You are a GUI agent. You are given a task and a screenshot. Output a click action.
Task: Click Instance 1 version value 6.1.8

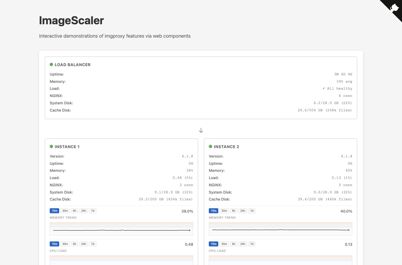(188, 156)
